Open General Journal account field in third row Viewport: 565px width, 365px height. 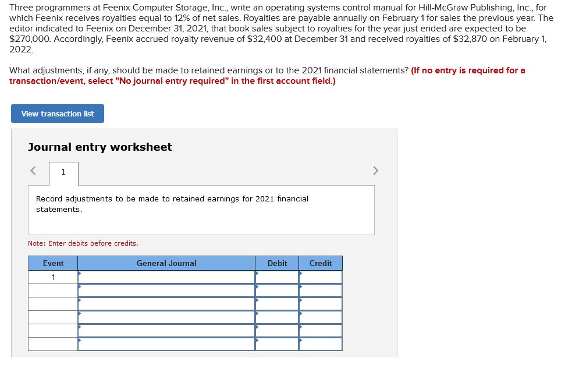pos(166,304)
